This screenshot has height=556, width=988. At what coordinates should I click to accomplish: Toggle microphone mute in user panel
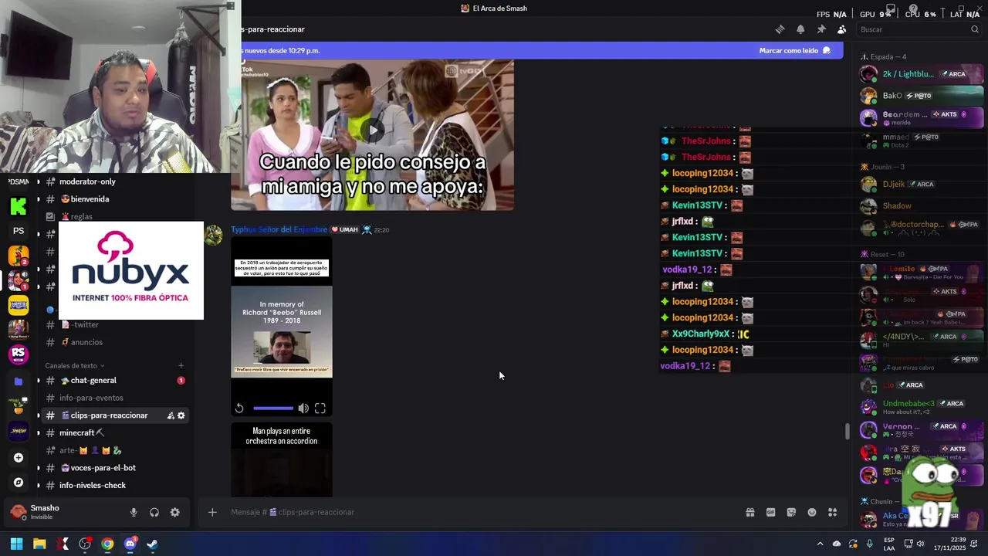coord(134,512)
